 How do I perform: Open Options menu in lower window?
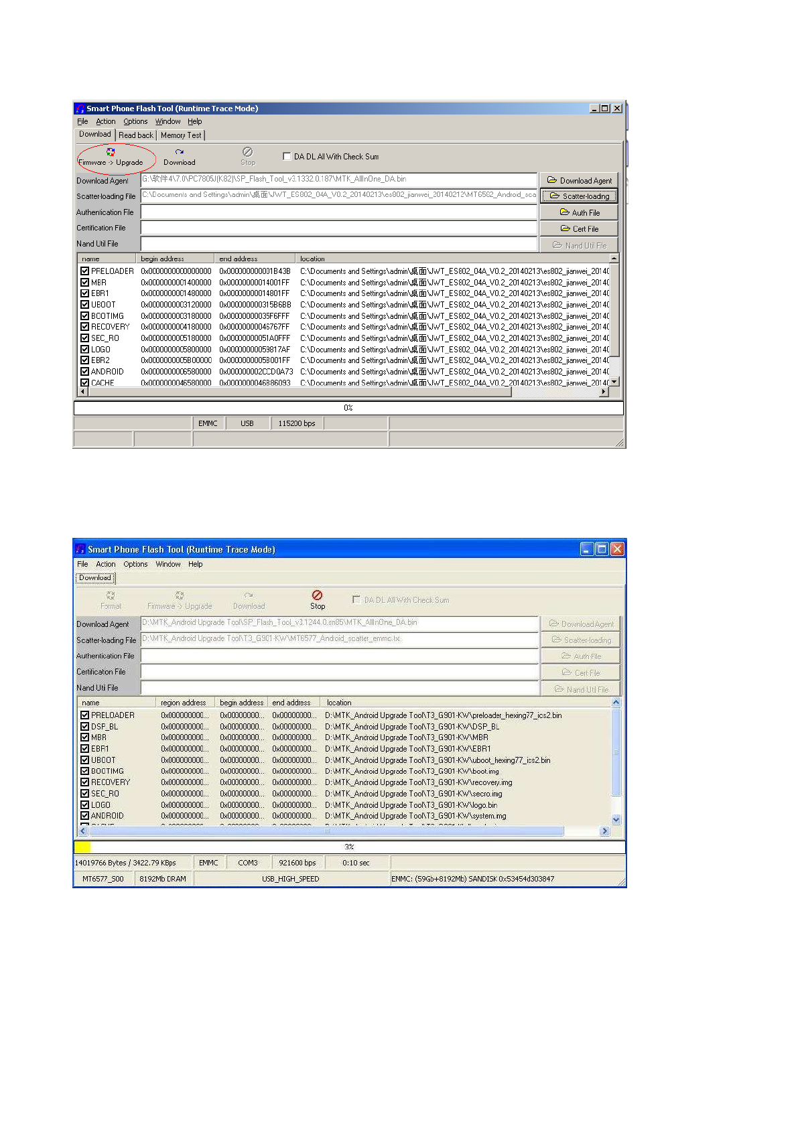[x=135, y=564]
